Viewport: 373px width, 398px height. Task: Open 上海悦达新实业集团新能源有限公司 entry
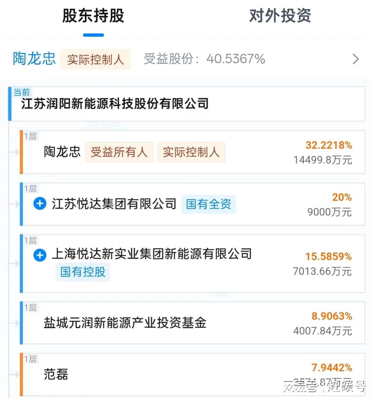pos(152,254)
